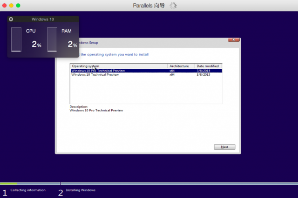The height and width of the screenshot is (198, 298).
Task: Close the Windows Setup dialog
Action: pos(234,40)
